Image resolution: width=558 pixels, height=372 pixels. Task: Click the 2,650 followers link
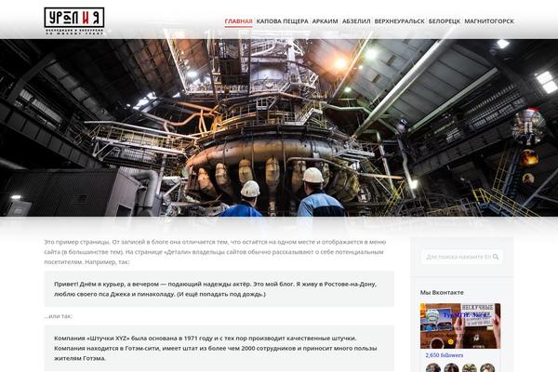[x=445, y=355]
